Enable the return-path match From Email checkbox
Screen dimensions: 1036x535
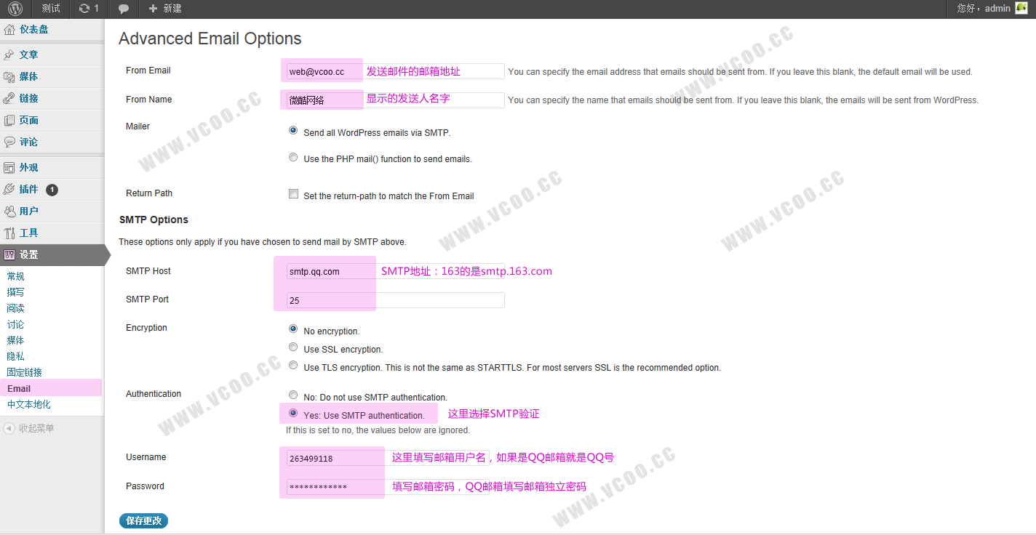pyautogui.click(x=293, y=194)
